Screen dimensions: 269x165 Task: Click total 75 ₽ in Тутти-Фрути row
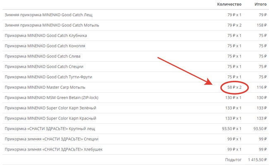tap(263, 77)
